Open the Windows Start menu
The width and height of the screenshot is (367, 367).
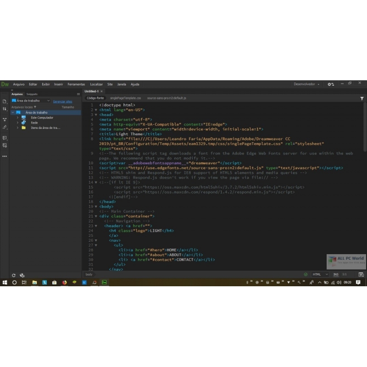(5, 282)
